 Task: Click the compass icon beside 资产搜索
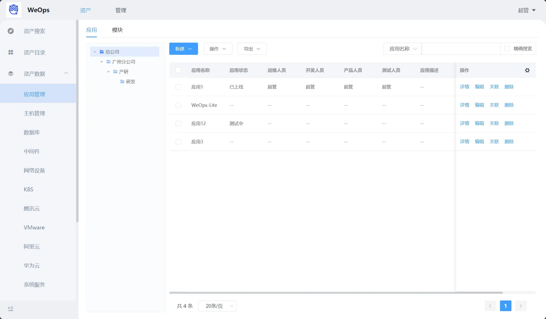point(11,31)
